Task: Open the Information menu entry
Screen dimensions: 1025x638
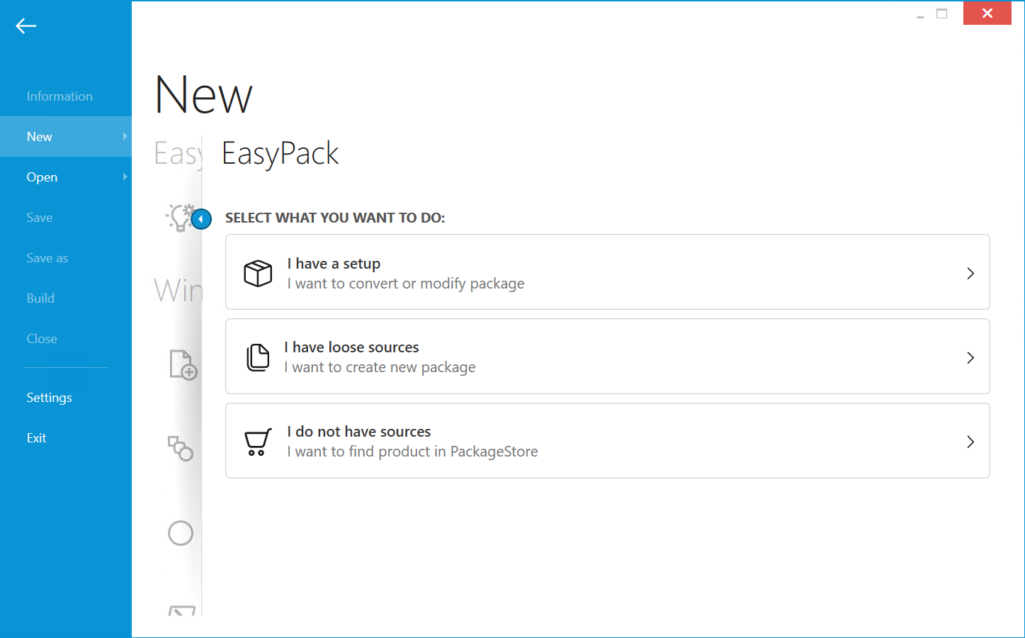Action: [60, 96]
